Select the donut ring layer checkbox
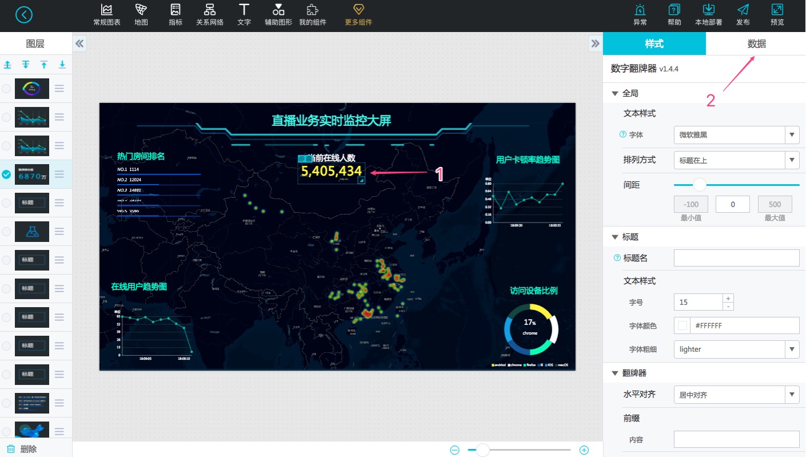The height and width of the screenshot is (457, 806). (6, 89)
